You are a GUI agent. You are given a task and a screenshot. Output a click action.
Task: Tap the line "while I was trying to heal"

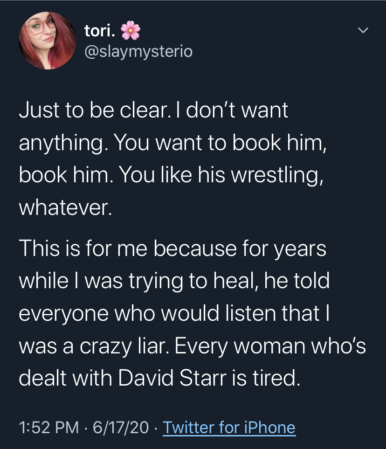coord(174,281)
